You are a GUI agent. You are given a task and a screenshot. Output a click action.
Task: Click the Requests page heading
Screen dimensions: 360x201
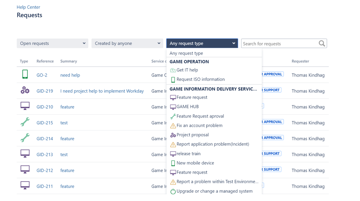coord(30,15)
